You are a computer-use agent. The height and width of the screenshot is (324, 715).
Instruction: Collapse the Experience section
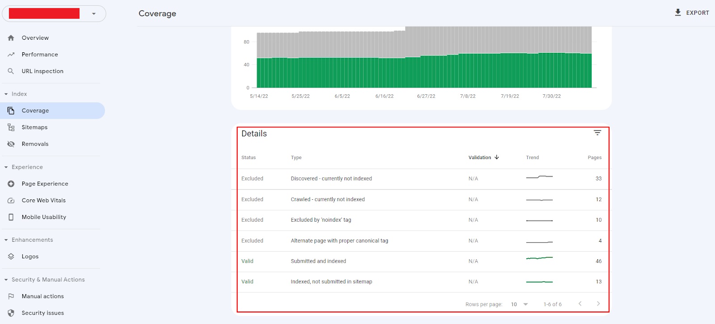pos(6,167)
